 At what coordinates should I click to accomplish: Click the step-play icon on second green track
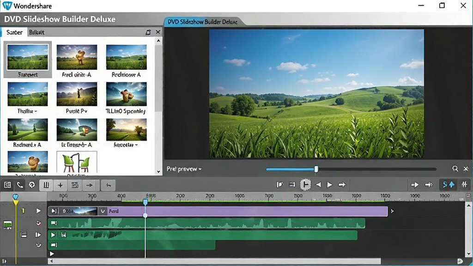tap(54, 234)
